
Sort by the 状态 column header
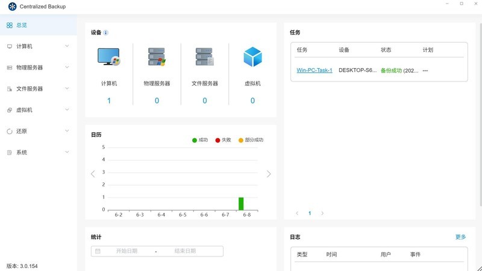386,50
